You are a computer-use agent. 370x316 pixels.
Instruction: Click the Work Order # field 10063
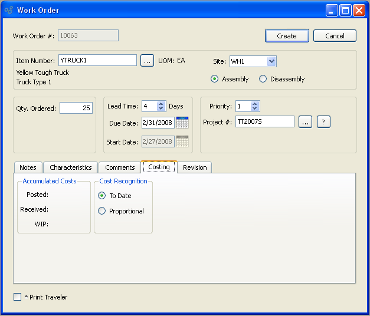(x=89, y=35)
